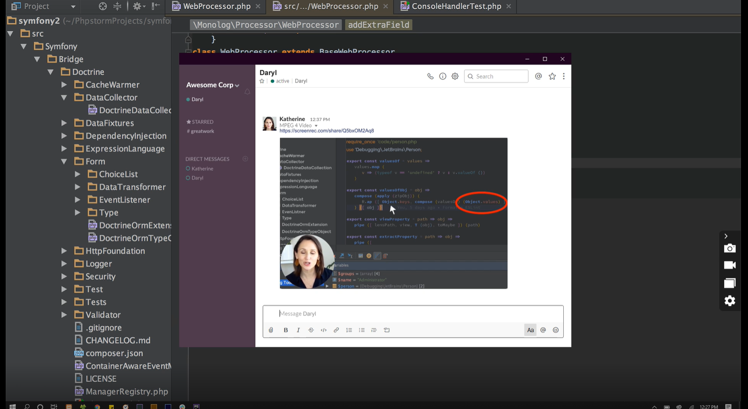Toggle strikethrough formatting in composer
Image resolution: width=748 pixels, height=409 pixels.
coord(311,330)
